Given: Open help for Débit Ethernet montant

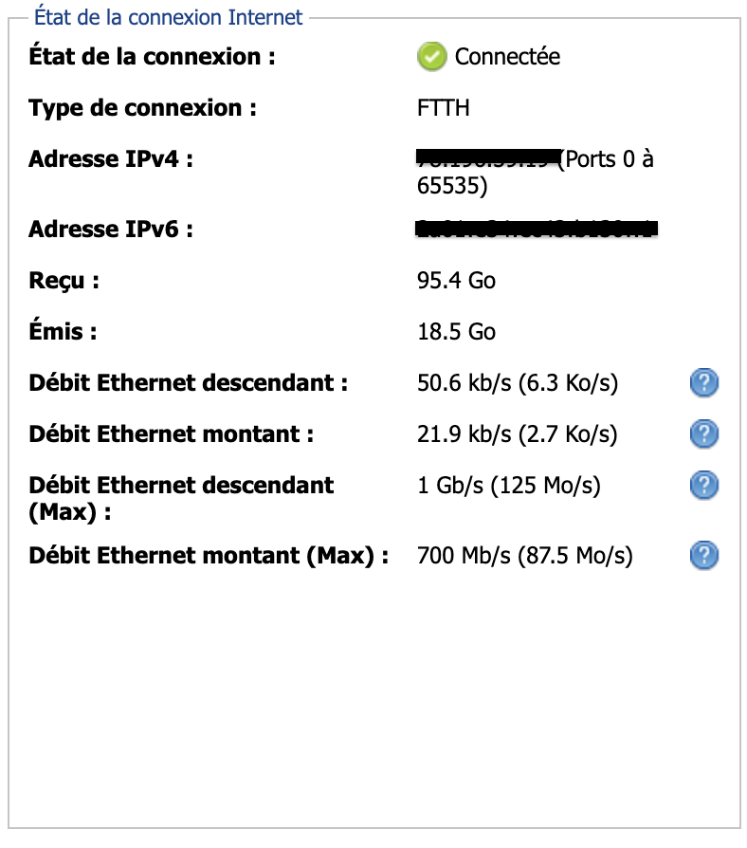Looking at the screenshot, I should point(703,434).
